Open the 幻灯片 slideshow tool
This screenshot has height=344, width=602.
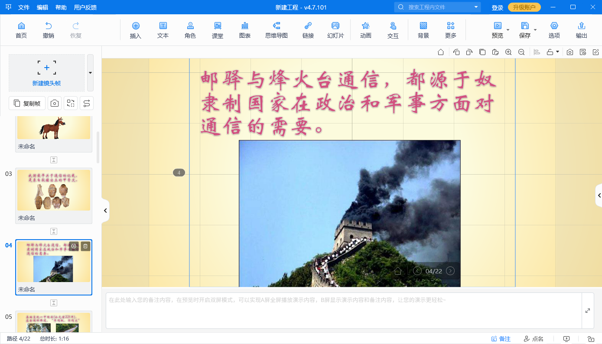[335, 30]
